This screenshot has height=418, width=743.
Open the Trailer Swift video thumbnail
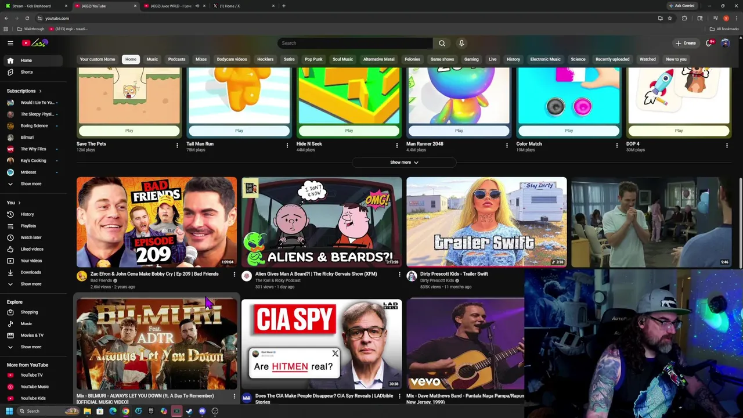point(486,222)
